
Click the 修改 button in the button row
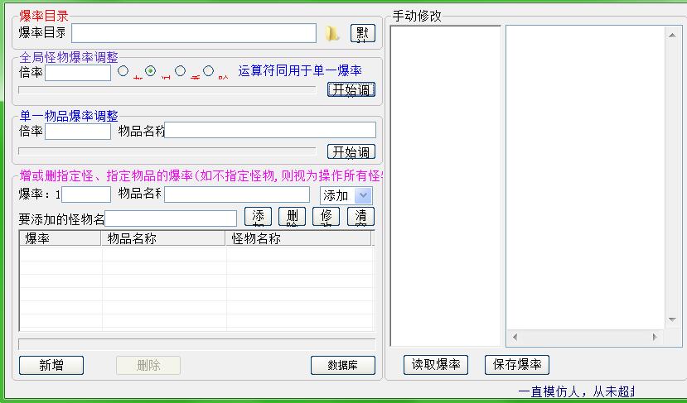326,217
